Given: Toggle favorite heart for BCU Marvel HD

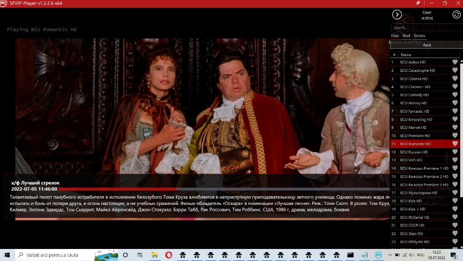Looking at the screenshot, I should tap(455, 127).
